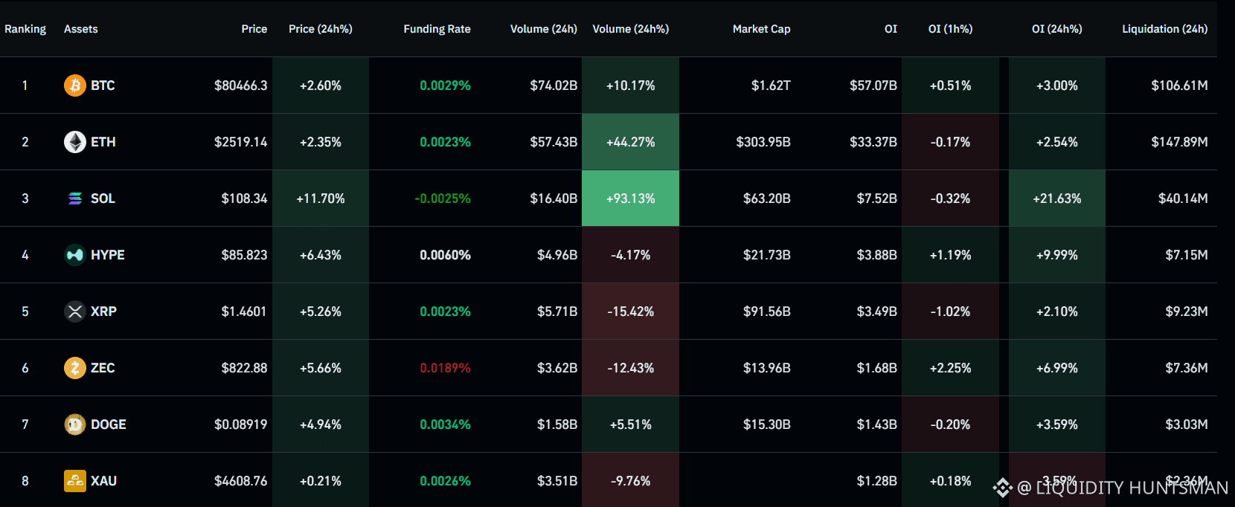Screen dimensions: 1235x507
Task: Click SOL OI 24h change +21.63%
Action: (1057, 198)
